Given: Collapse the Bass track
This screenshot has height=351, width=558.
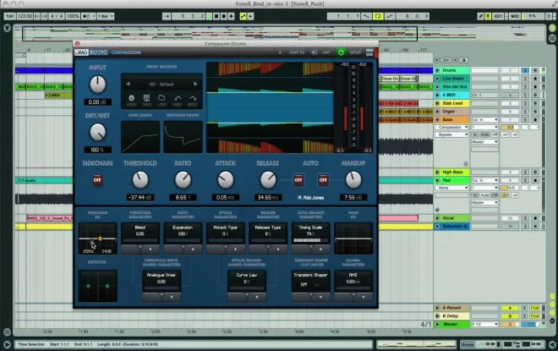Looking at the screenshot, I should point(437,120).
